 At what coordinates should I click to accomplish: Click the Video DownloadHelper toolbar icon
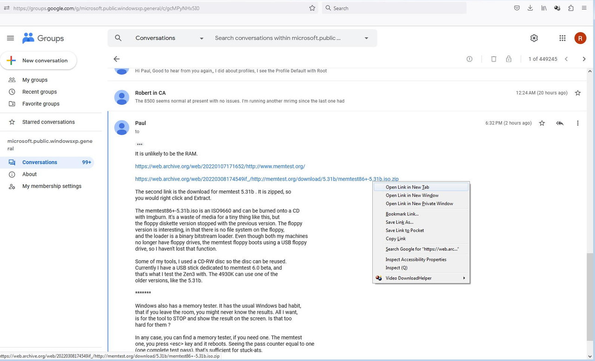pos(557,8)
